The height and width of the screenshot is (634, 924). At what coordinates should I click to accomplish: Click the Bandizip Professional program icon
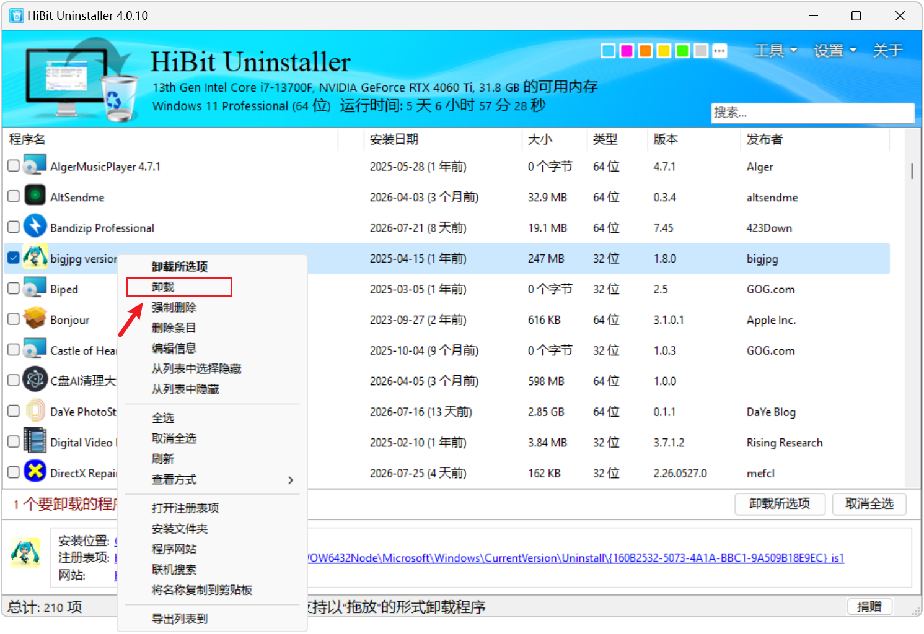click(x=35, y=226)
